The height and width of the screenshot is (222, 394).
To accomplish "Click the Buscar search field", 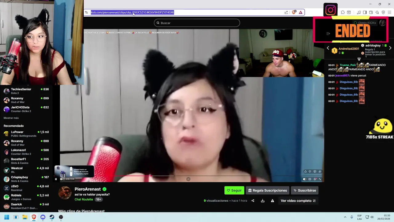I will coord(197,23).
